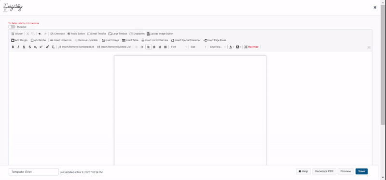Click the Remove Format icon
Viewport: 386px width, 180px height.
pos(53,47)
